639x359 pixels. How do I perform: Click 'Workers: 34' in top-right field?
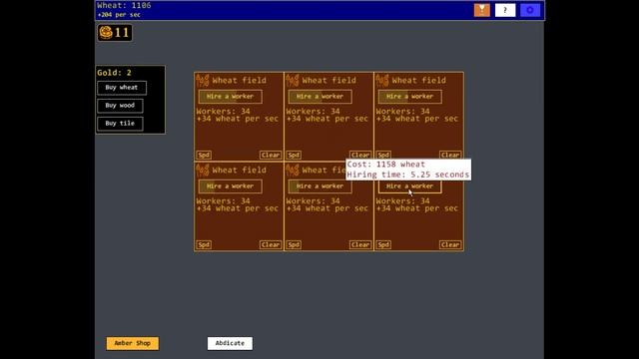402,111
